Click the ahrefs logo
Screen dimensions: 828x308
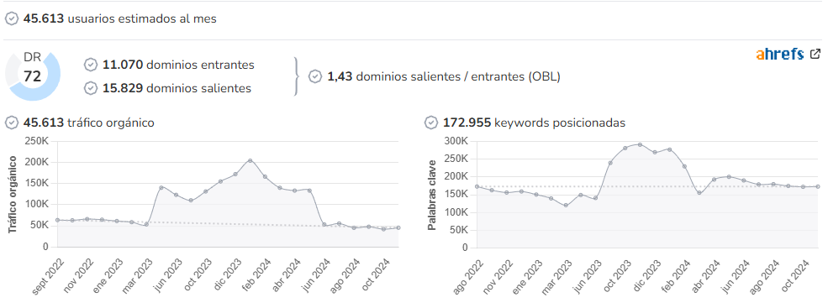pyautogui.click(x=780, y=55)
